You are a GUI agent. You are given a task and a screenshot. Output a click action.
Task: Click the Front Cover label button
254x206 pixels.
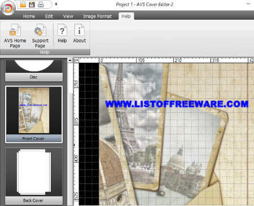34,138
